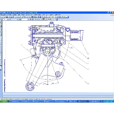
Task: Click the orange grid icon in second toolbar
Action: (x=44, y=19)
